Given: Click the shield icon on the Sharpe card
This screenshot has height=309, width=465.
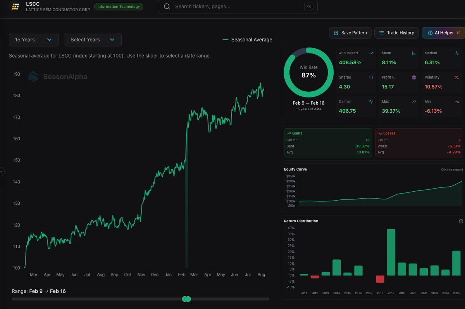Looking at the screenshot, I should [x=371, y=77].
